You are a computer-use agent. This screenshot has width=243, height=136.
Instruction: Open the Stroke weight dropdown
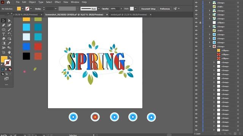coord(56,9)
